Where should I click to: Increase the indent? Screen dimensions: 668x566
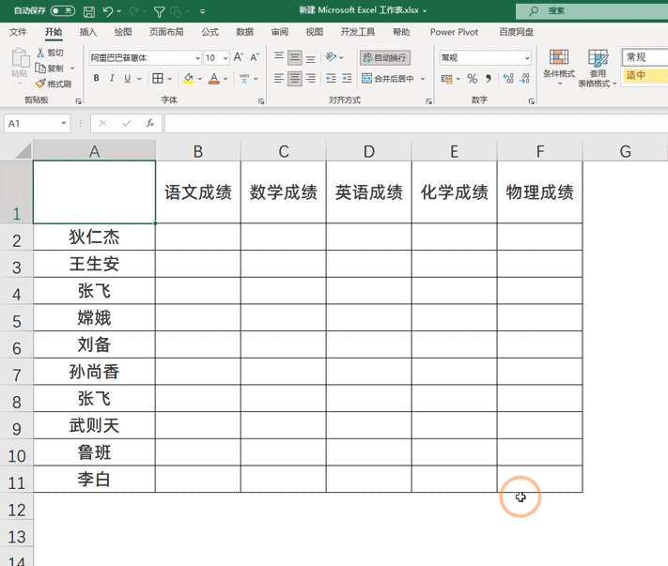(x=347, y=78)
